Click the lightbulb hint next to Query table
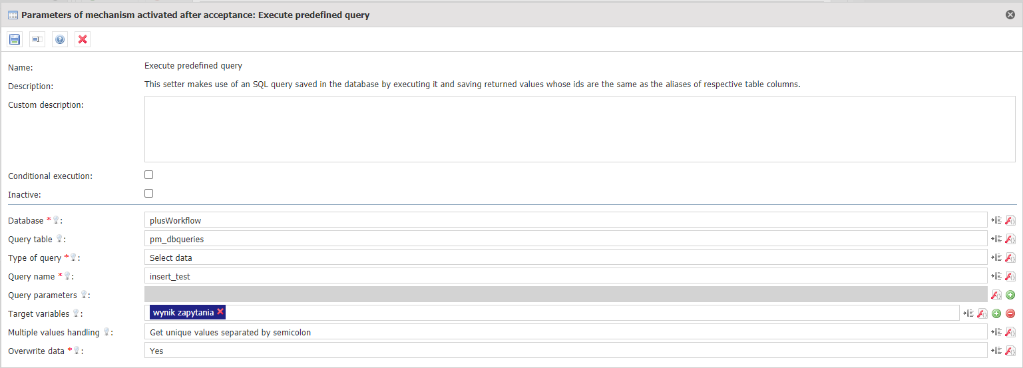1023x368 pixels. [59, 238]
